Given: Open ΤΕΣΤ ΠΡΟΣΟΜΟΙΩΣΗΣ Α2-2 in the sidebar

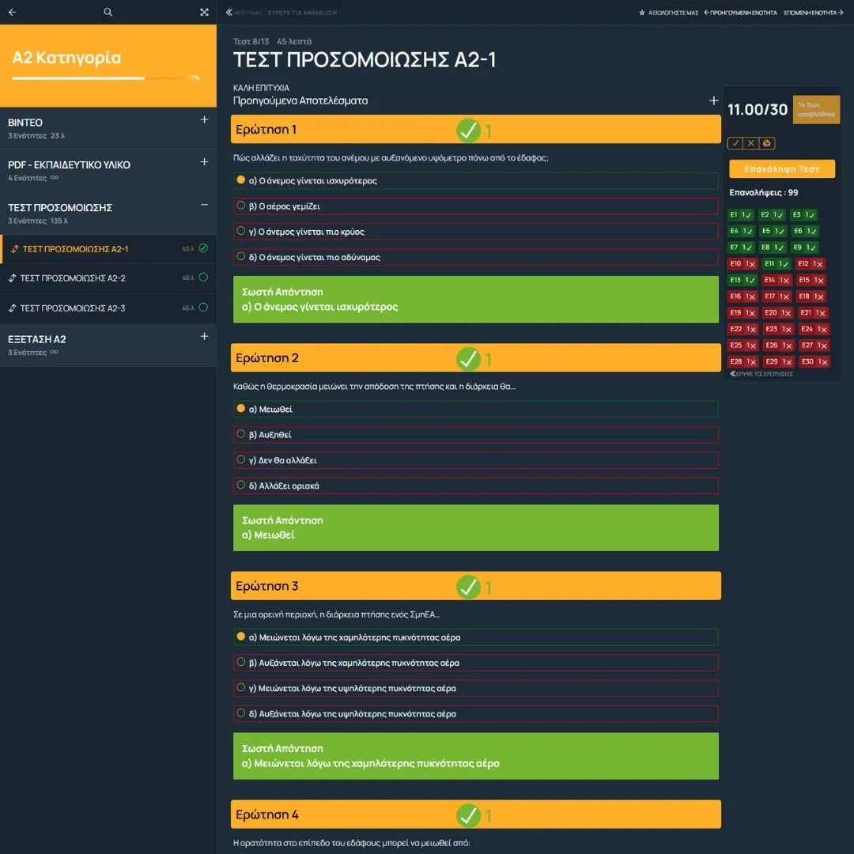Looking at the screenshot, I should [x=108, y=278].
